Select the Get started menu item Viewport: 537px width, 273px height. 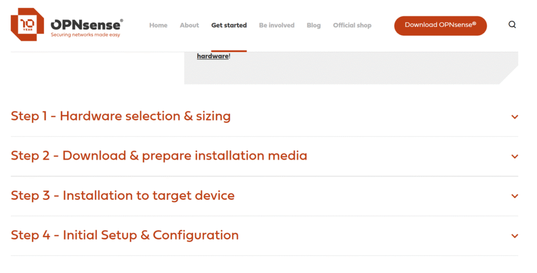coord(229,25)
